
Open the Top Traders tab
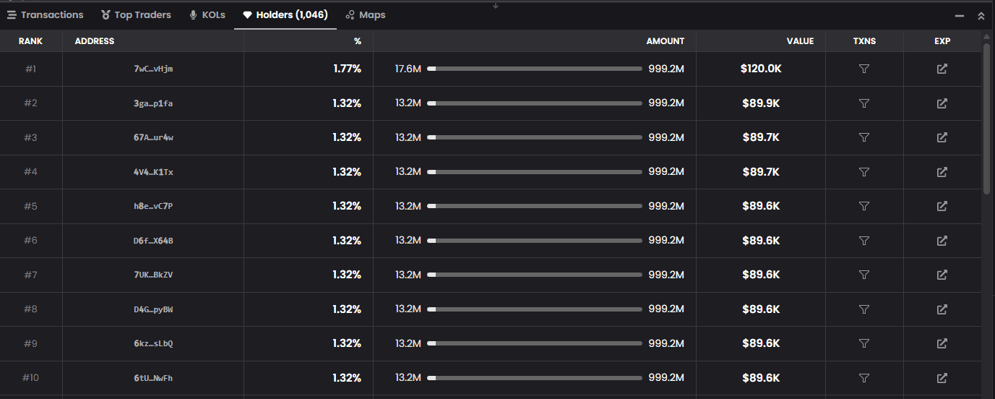tap(136, 14)
